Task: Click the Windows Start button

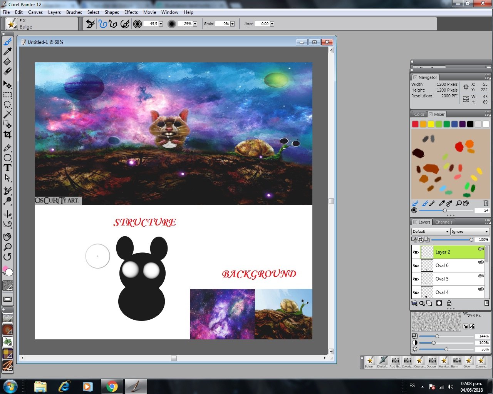Action: 10,386
